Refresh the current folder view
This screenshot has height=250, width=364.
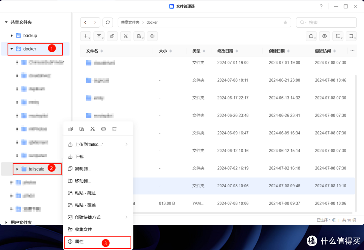[x=108, y=22]
